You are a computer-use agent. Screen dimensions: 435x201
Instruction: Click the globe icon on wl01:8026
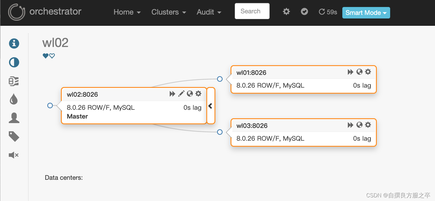click(x=360, y=72)
